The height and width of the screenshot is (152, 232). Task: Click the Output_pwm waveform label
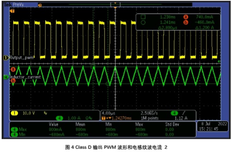[x=22, y=58]
